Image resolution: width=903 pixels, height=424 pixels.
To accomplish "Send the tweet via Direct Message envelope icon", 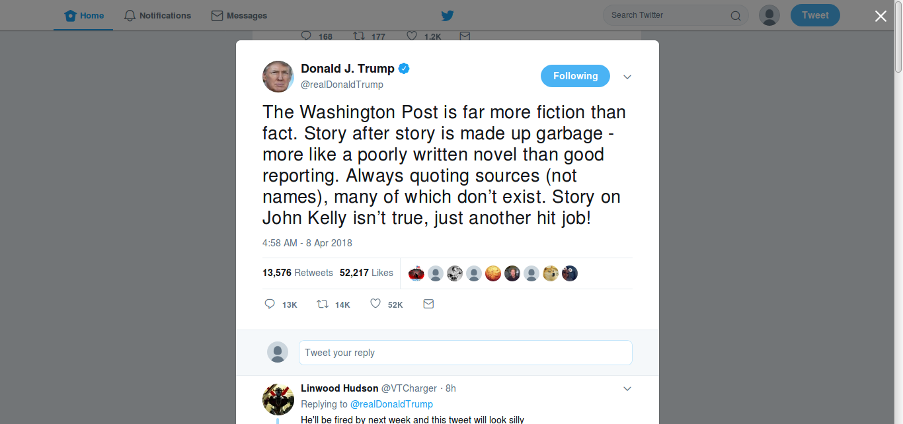I will tap(428, 304).
